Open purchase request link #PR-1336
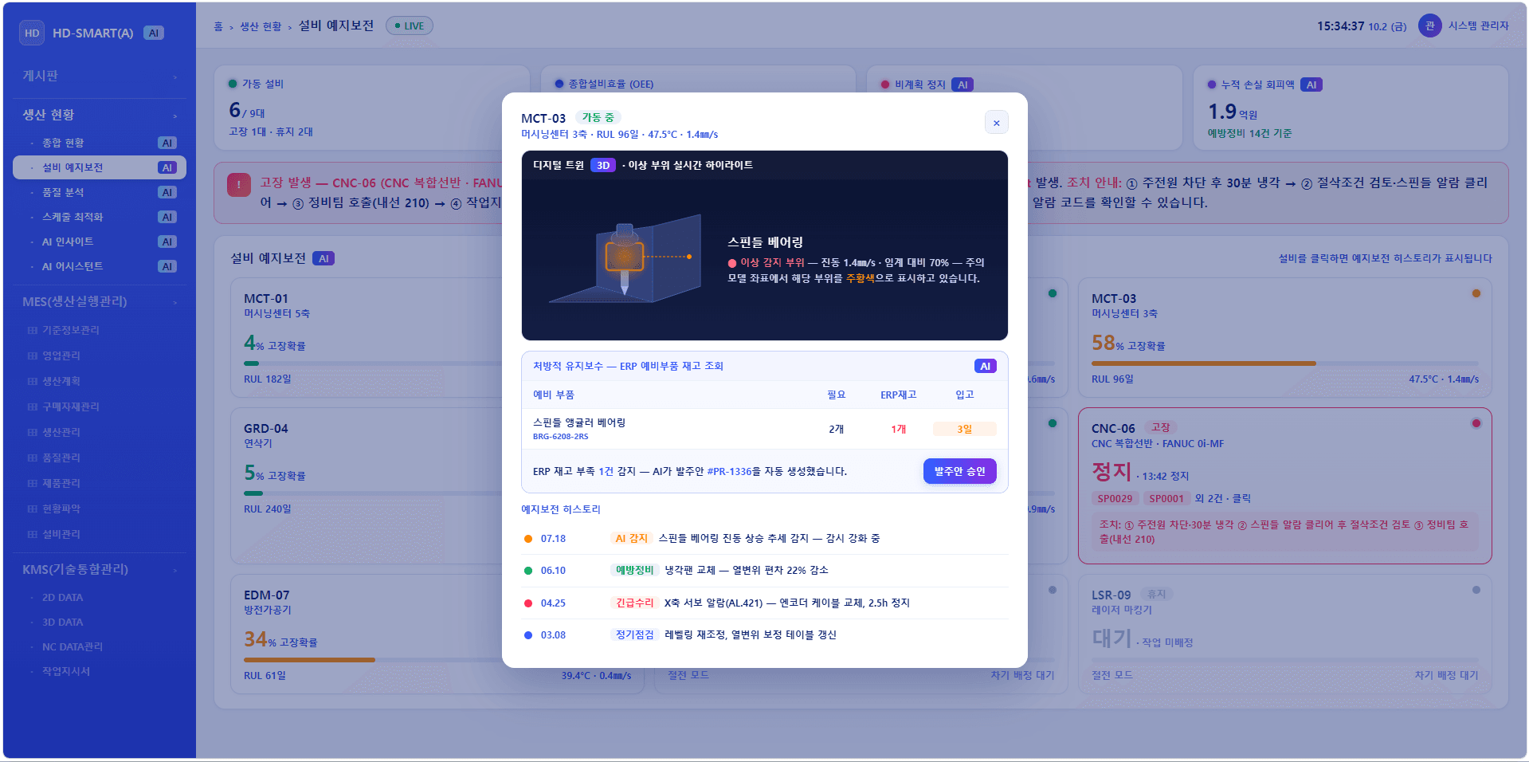 click(729, 472)
